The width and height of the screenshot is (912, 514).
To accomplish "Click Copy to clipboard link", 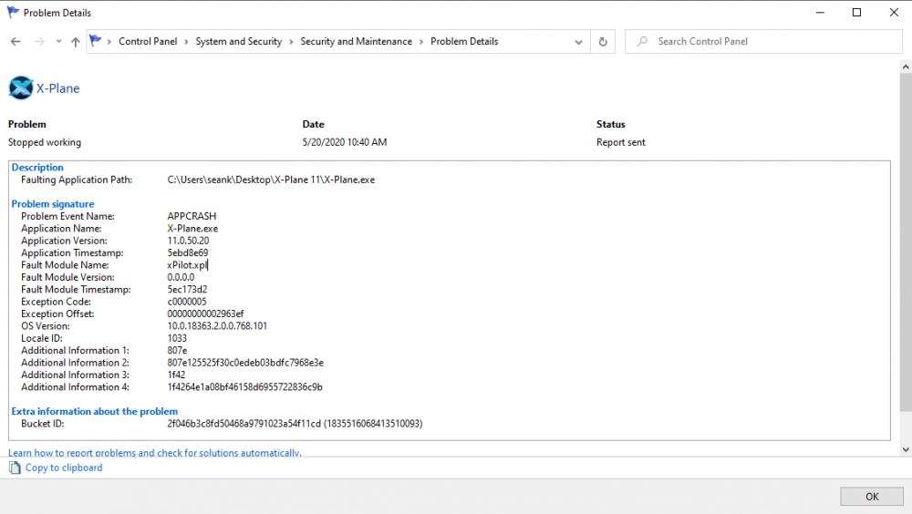I will pyautogui.click(x=64, y=468).
